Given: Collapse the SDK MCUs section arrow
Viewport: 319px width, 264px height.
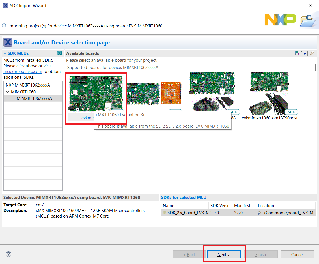Looking at the screenshot, I should 5,53.
